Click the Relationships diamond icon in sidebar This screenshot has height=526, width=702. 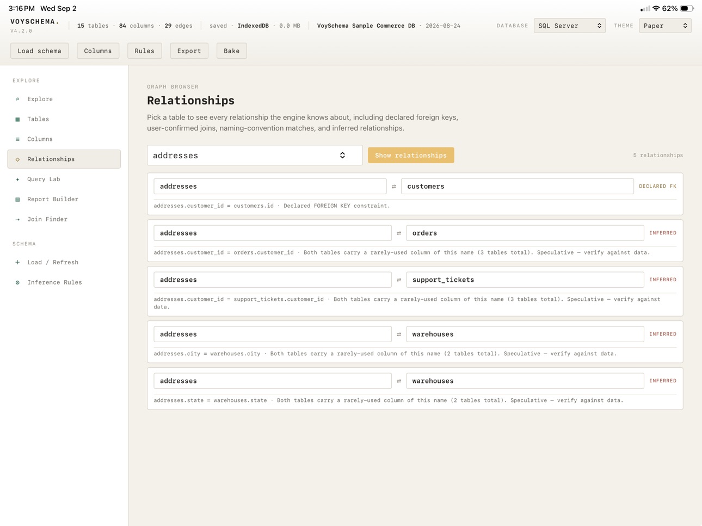(17, 159)
